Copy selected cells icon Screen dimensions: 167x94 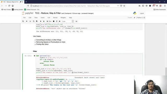34,21
